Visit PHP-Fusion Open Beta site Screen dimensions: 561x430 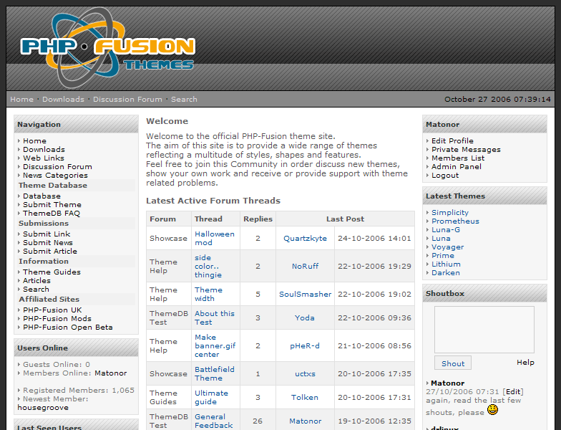(68, 327)
